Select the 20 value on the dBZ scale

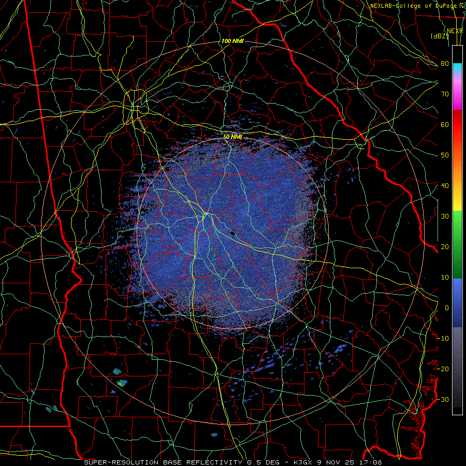[x=445, y=246]
